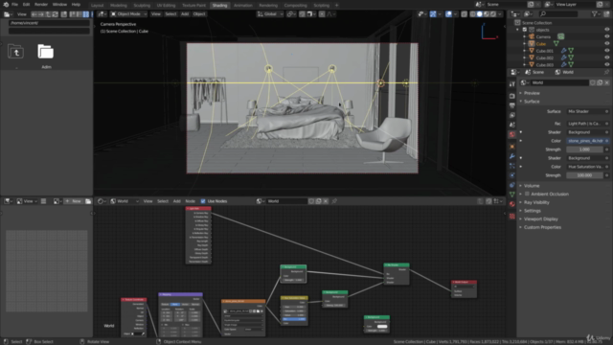Click the new world duplicate icon in Properties
The width and height of the screenshot is (613, 345).
(600, 82)
